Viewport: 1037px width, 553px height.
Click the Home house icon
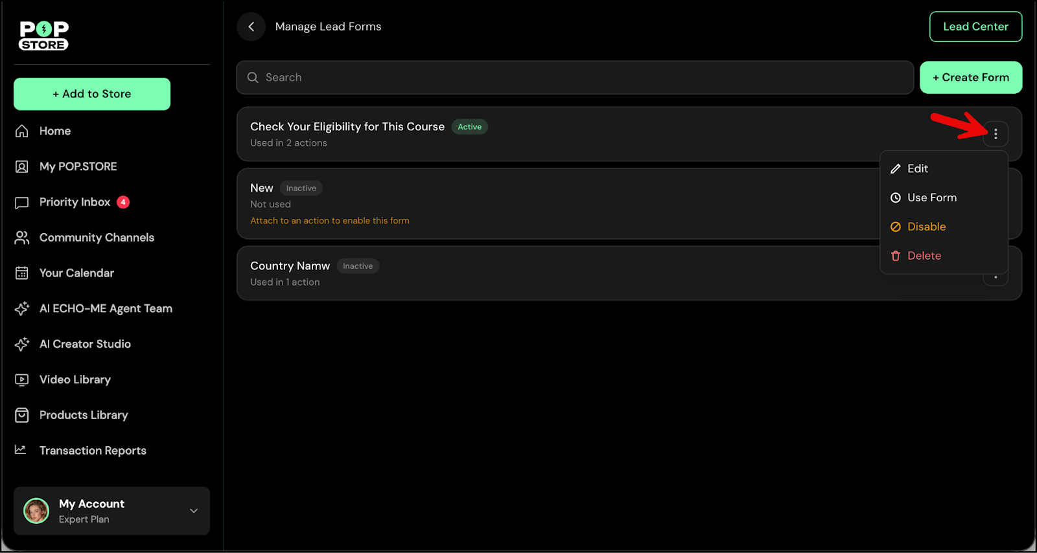click(x=22, y=131)
